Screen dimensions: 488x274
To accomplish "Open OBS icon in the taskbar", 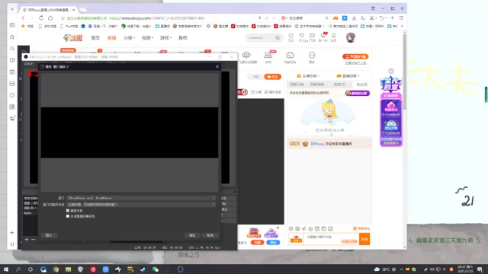I will click(180, 269).
